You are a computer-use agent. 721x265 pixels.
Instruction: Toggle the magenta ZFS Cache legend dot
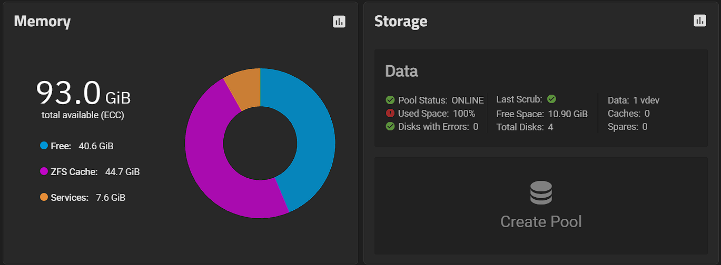tap(44, 171)
